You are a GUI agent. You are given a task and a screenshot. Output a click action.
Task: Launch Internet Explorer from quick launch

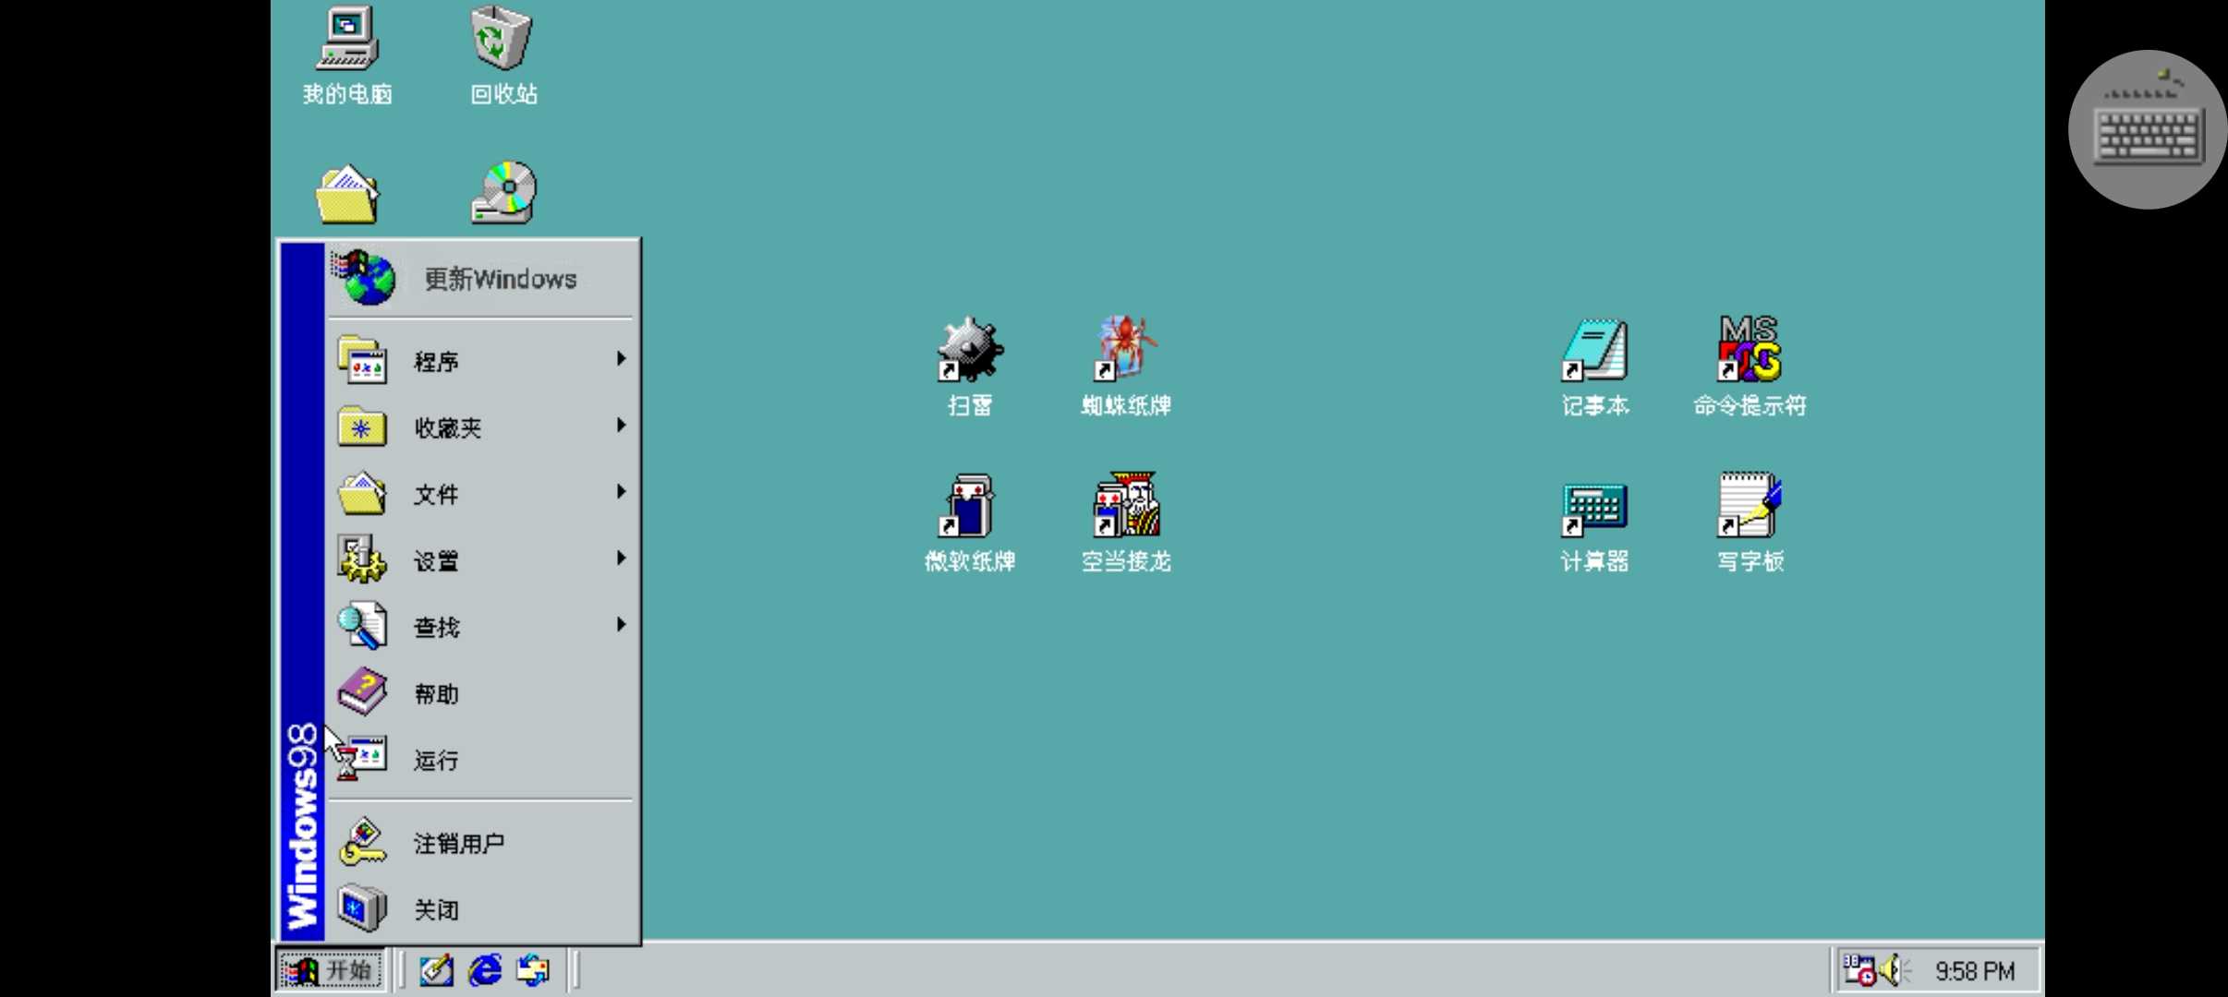(485, 970)
